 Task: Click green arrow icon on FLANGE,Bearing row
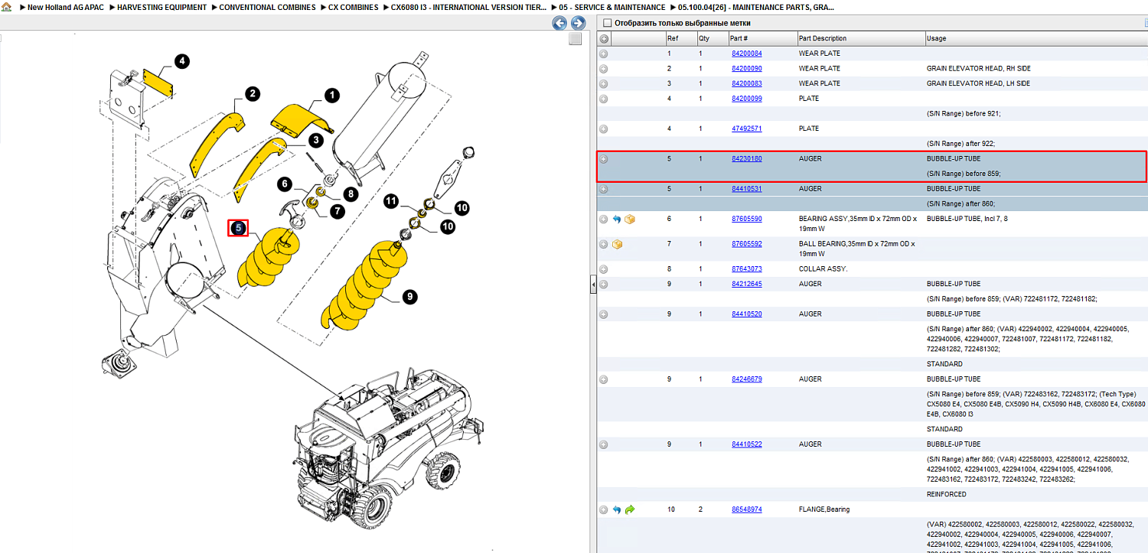point(630,509)
